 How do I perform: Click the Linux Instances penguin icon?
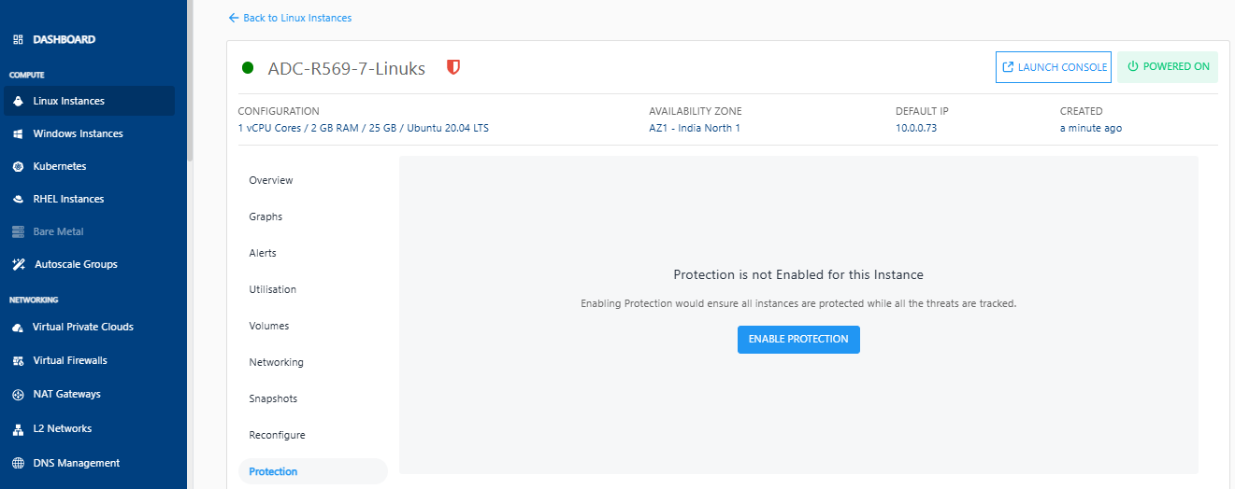[x=18, y=101]
